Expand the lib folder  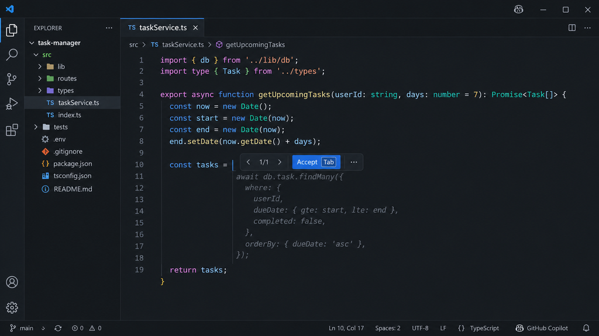[x=40, y=66]
